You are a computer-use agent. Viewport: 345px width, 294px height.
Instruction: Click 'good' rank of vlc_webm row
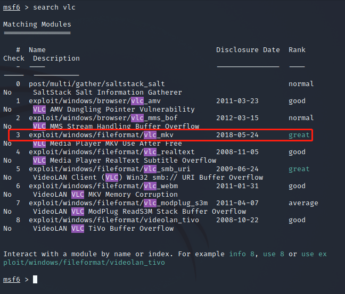pos(297,186)
